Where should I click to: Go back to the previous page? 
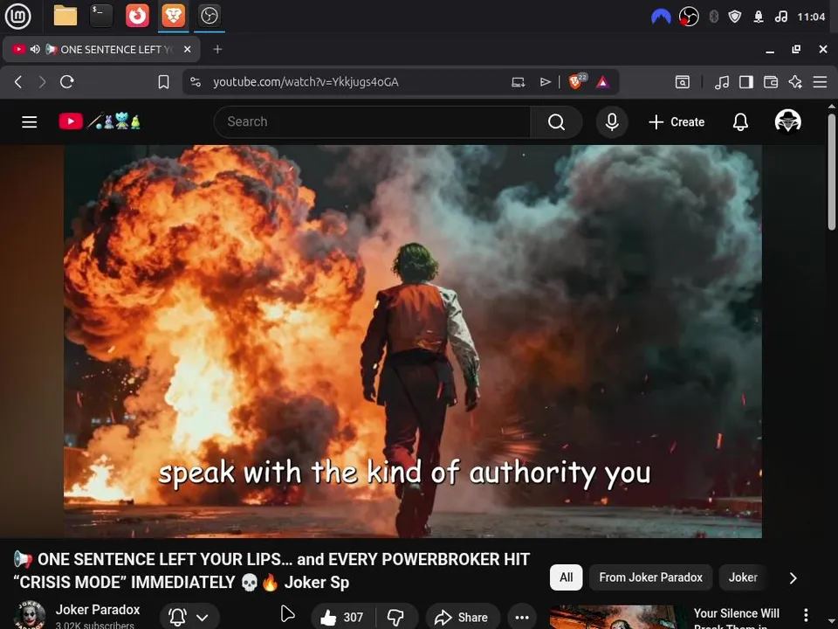[18, 82]
